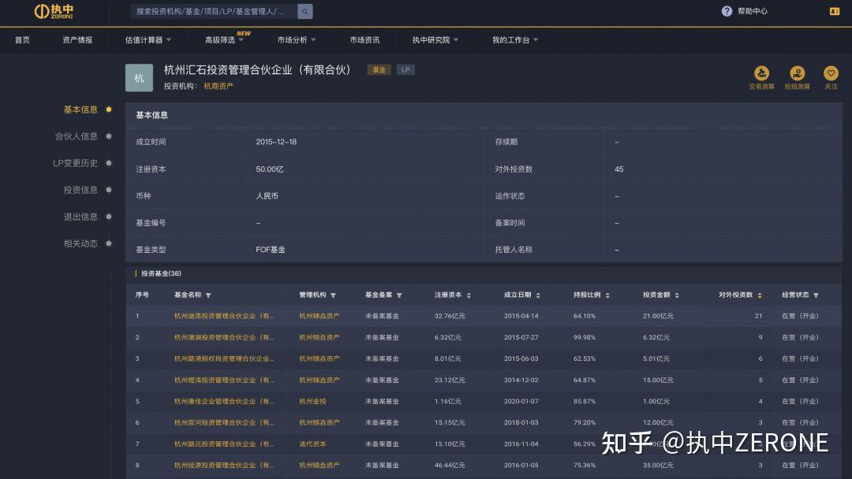Open the 帮助中心 question mark icon
852x479 pixels.
pyautogui.click(x=727, y=11)
